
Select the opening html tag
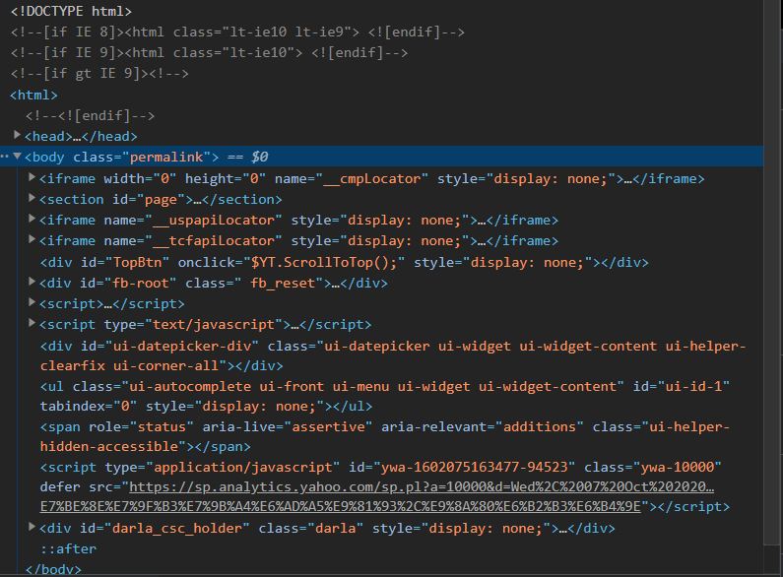click(x=33, y=95)
